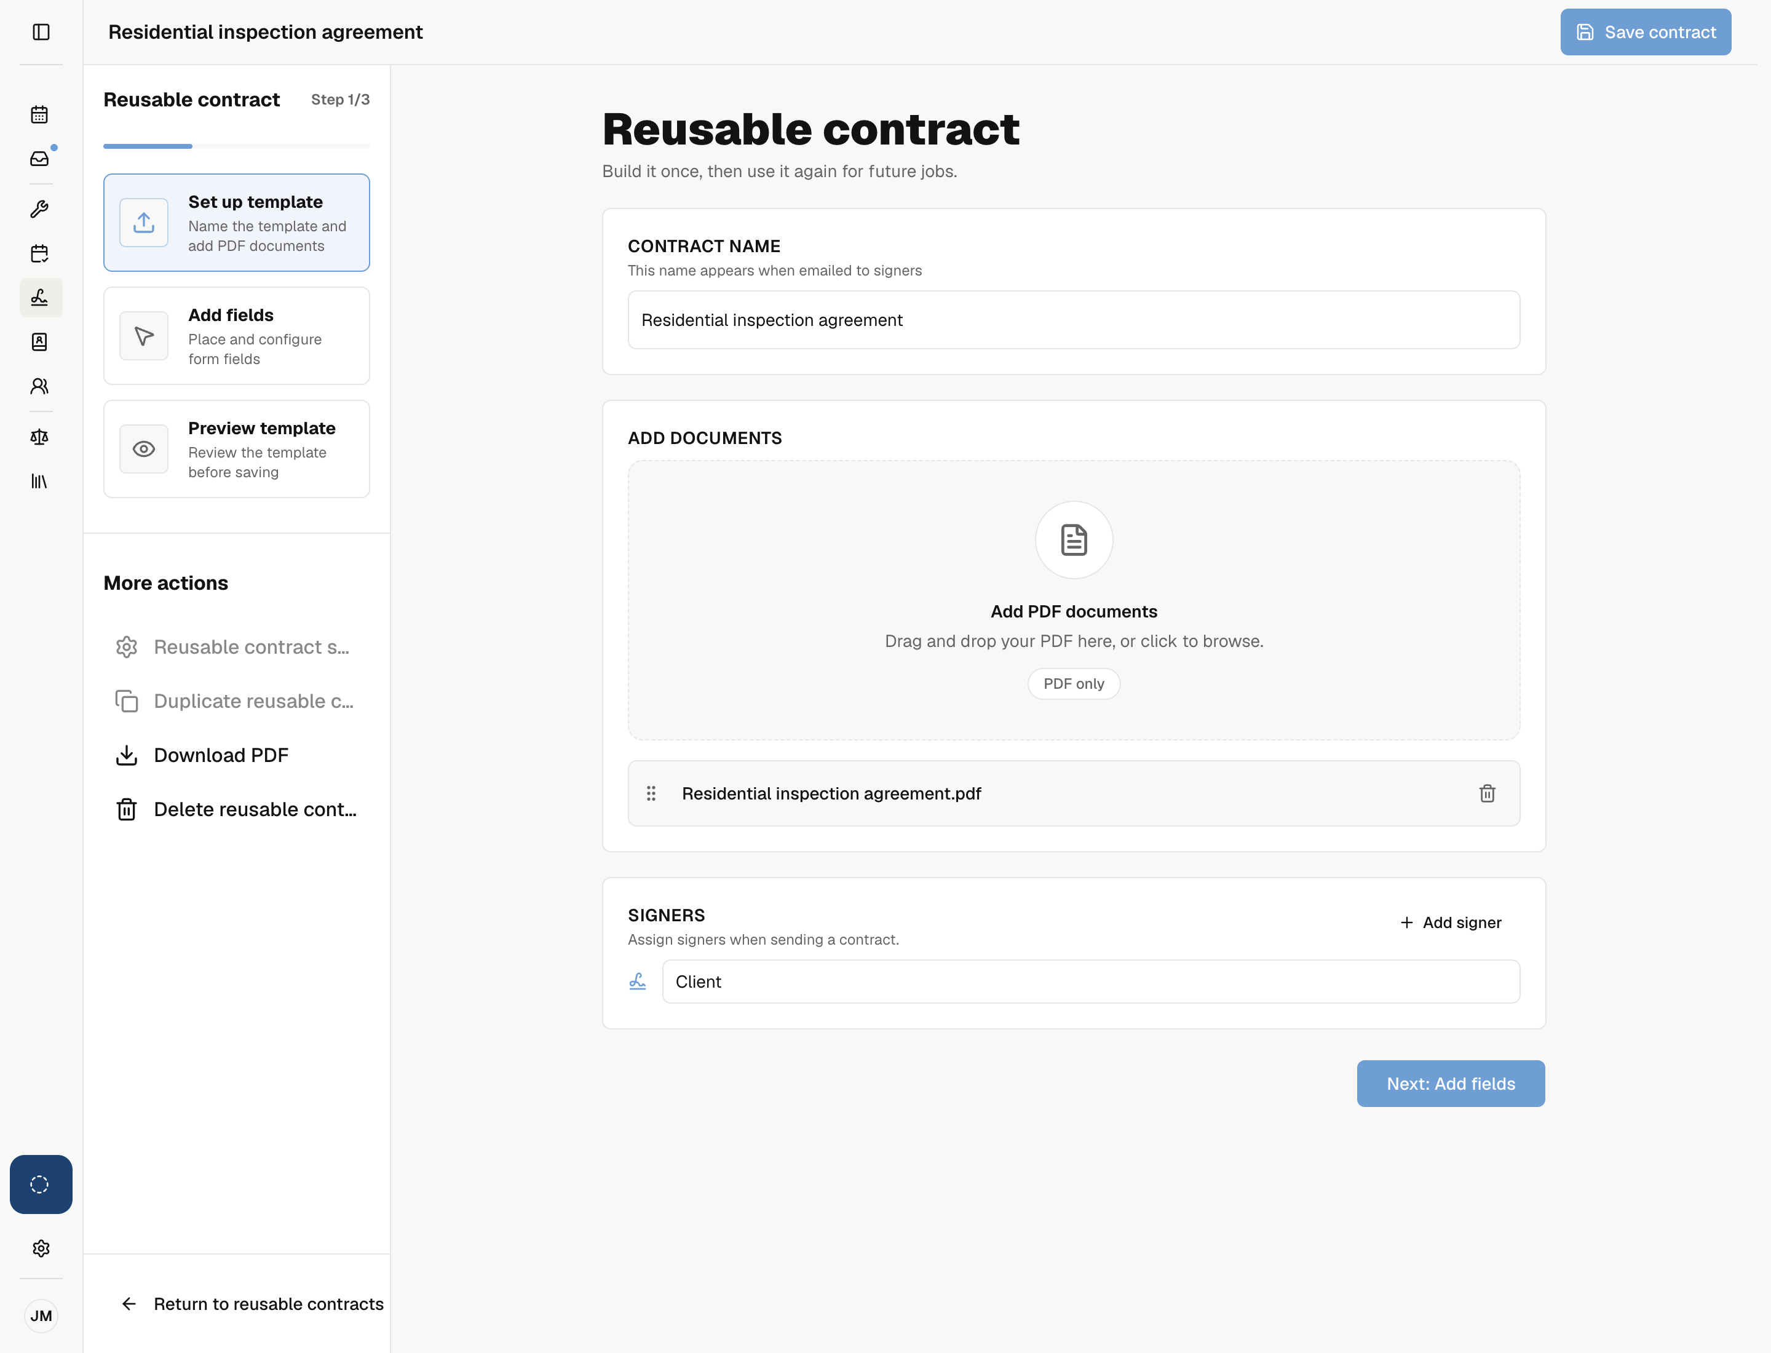The image size is (1771, 1353).
Task: Click the Save contract button
Action: (1646, 32)
